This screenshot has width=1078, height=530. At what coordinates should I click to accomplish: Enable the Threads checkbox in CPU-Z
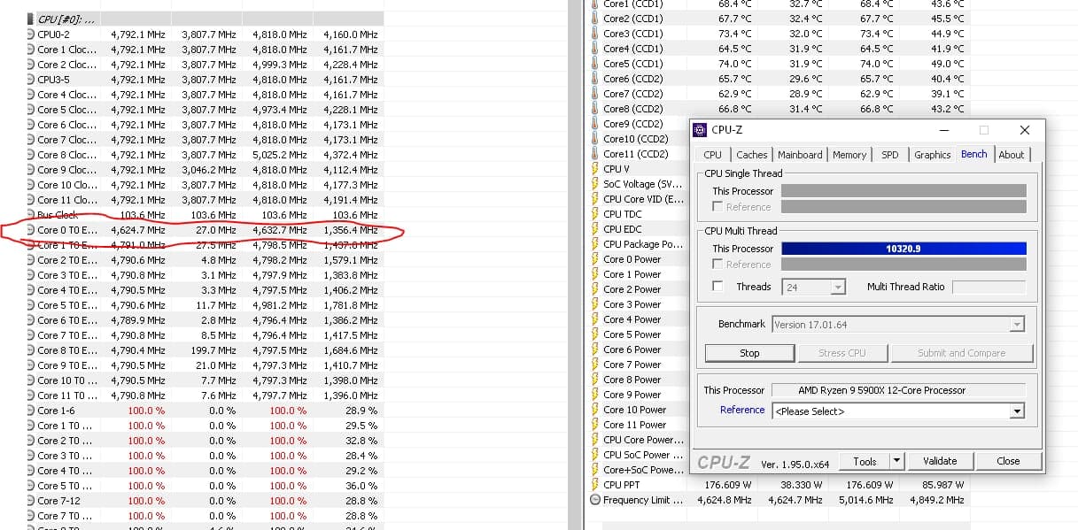tap(718, 287)
